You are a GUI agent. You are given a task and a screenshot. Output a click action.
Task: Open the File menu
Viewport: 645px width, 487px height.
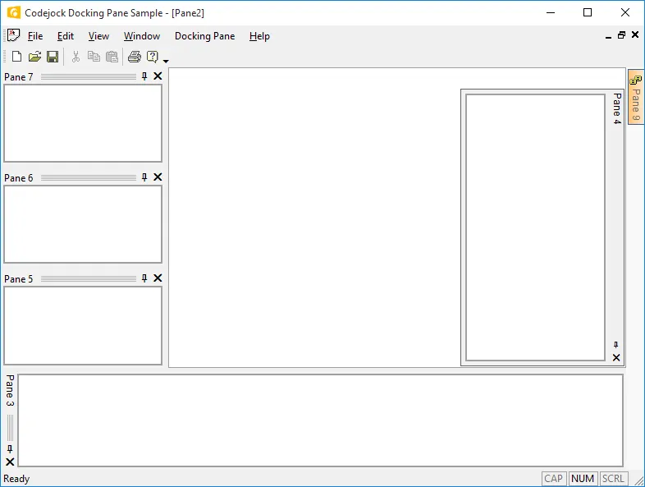pyautogui.click(x=35, y=36)
